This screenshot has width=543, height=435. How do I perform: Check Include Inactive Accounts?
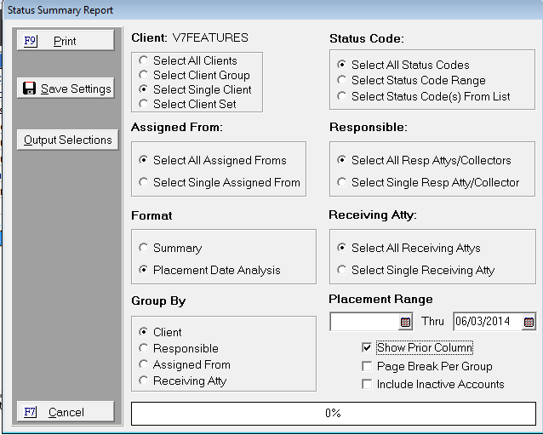point(367,384)
